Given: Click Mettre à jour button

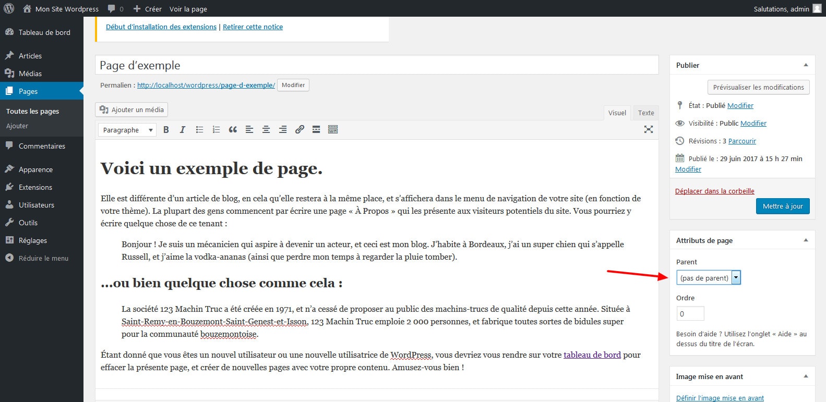Looking at the screenshot, I should coord(783,206).
